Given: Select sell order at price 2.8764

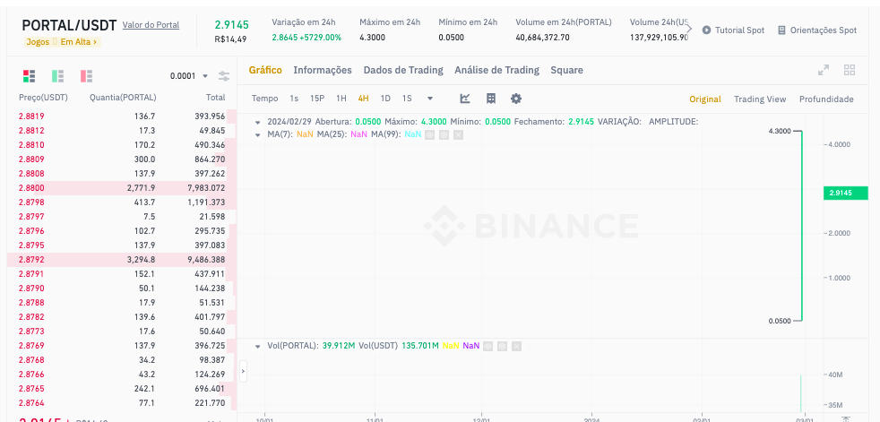Looking at the screenshot, I should tap(122, 403).
